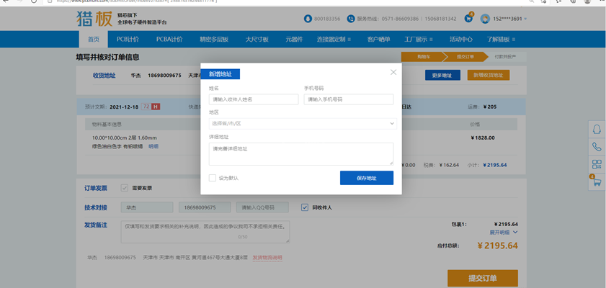Click the QR code icon on right sidebar

[596, 164]
